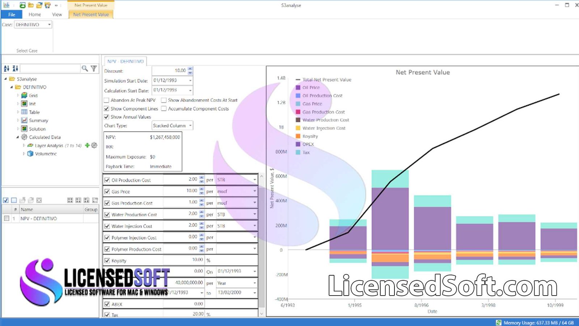
Task: Click the Oil Price legend swatch
Action: pos(298,88)
